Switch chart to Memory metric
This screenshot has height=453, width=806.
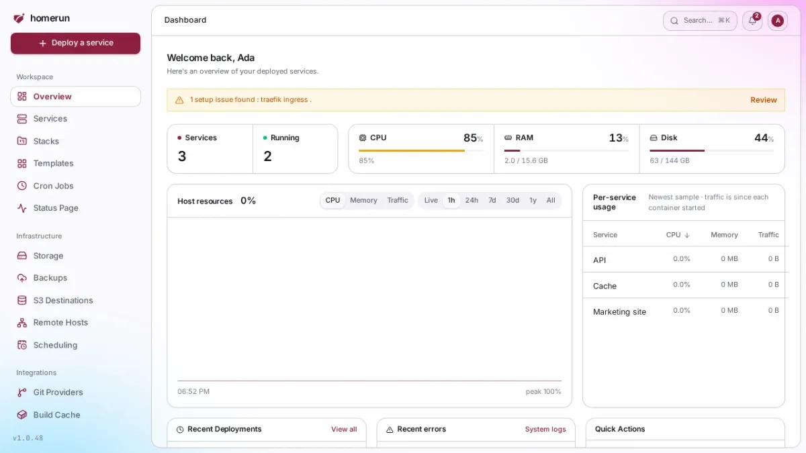[x=363, y=201]
